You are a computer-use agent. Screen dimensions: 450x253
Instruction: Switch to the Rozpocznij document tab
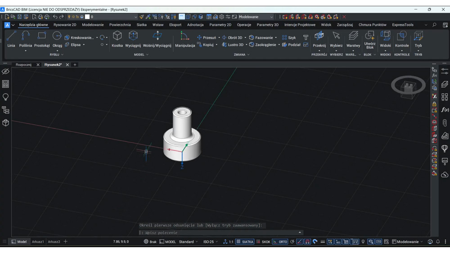coord(23,65)
